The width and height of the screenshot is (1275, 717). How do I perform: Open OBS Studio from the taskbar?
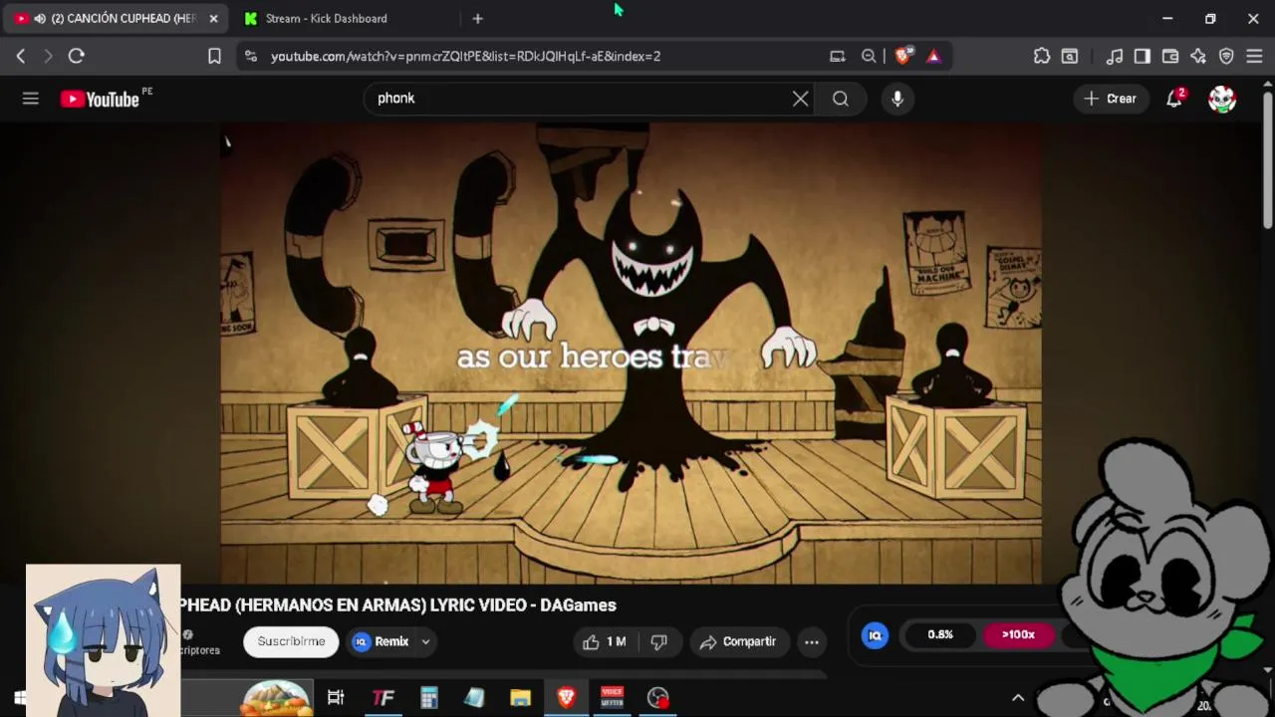point(658,698)
